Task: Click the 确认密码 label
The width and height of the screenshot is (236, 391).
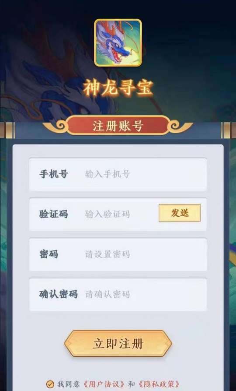Action: (x=58, y=294)
